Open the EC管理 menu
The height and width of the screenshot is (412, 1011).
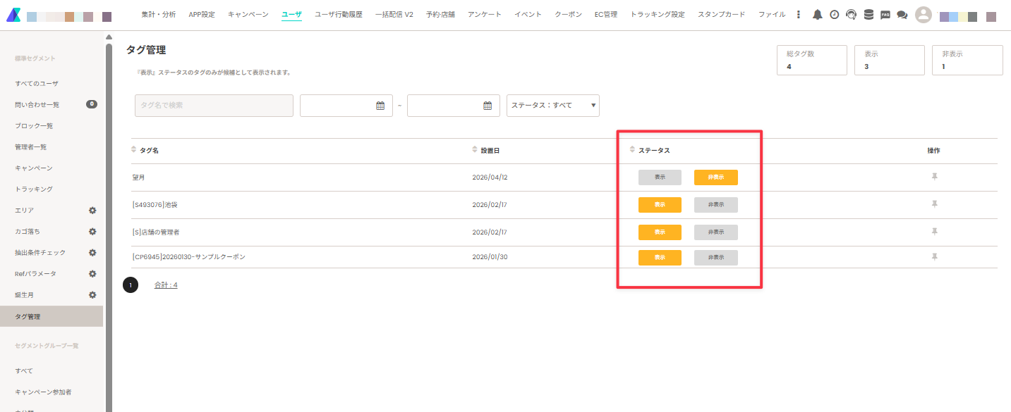606,15
